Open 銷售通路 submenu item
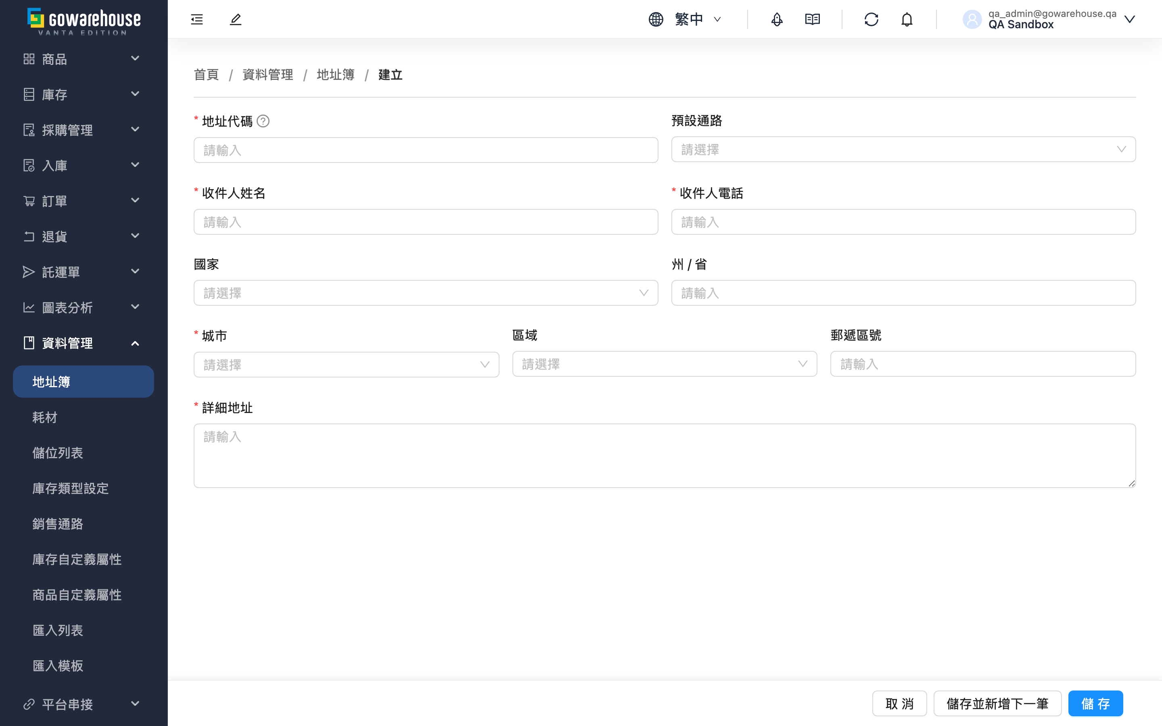The image size is (1162, 726). [x=84, y=524]
